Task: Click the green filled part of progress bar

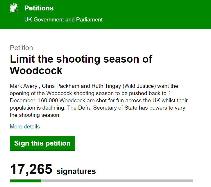Action: tap(25, 181)
